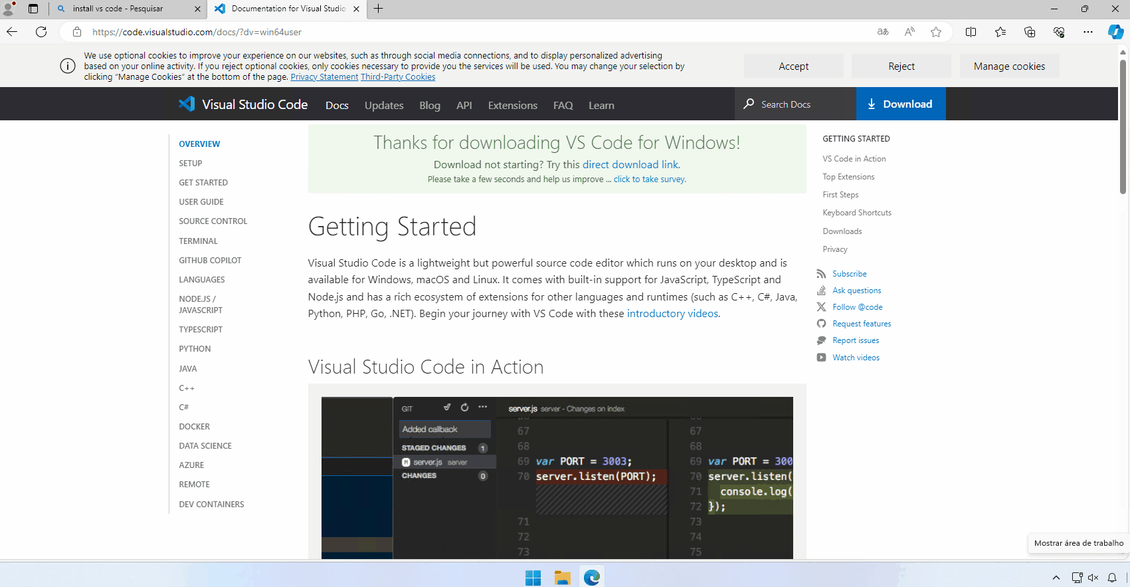Click the browser back arrow
Screen dimensions: 1130x587
click(12, 32)
